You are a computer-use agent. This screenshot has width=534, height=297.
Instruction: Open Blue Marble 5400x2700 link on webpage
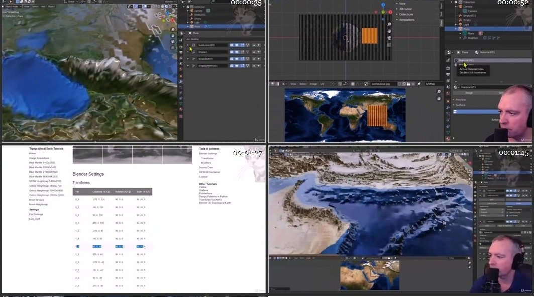42,163
